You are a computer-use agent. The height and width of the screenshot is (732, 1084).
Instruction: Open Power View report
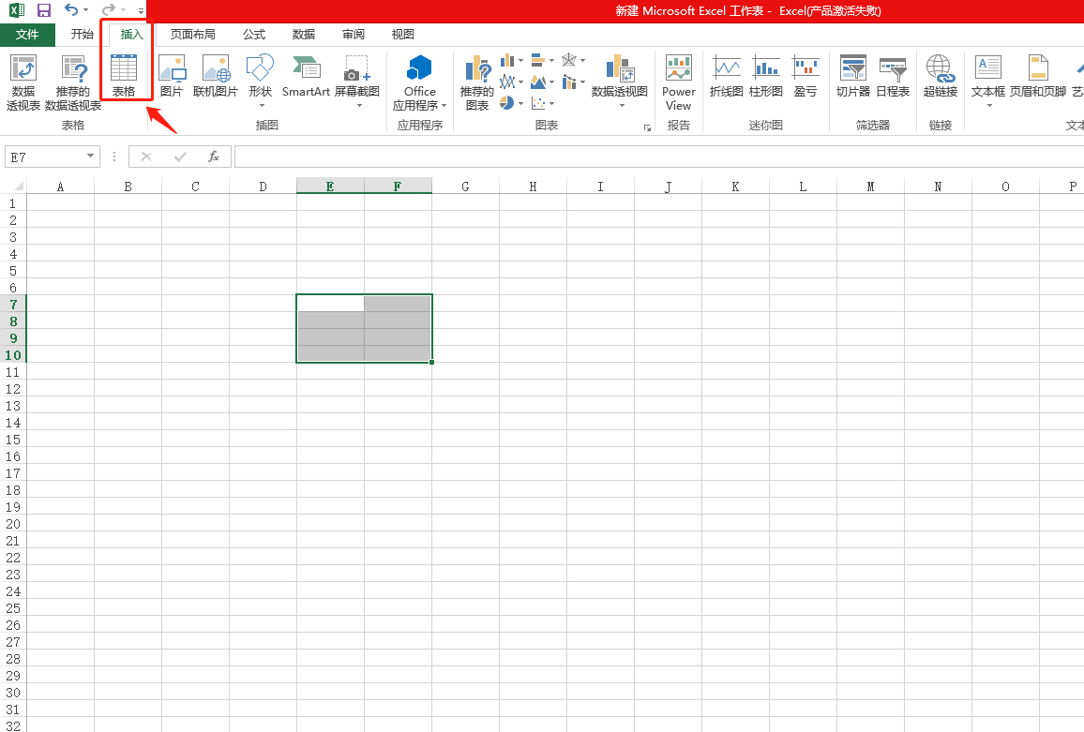[x=678, y=82]
